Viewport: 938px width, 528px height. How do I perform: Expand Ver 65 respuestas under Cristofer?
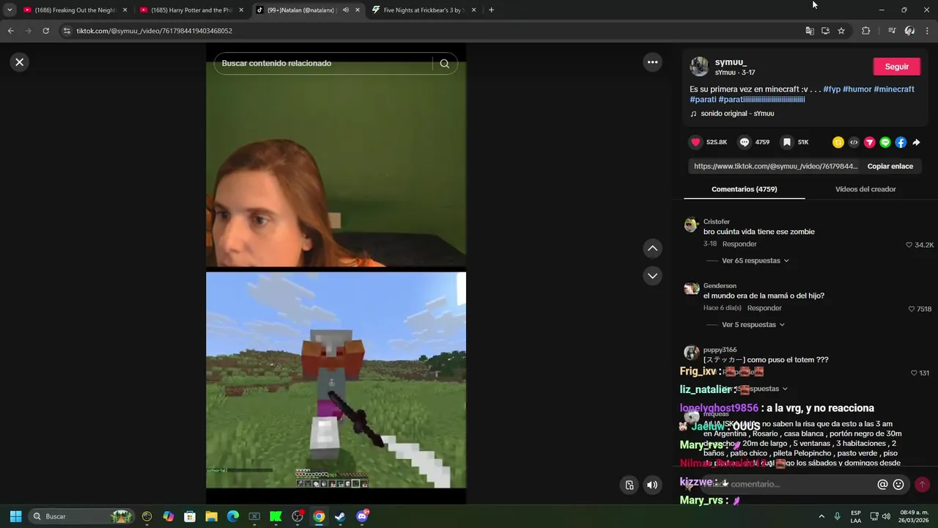[755, 260]
